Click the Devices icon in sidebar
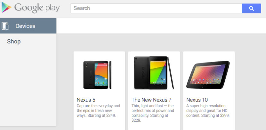Screen dimensions: 266x130 click(5, 26)
